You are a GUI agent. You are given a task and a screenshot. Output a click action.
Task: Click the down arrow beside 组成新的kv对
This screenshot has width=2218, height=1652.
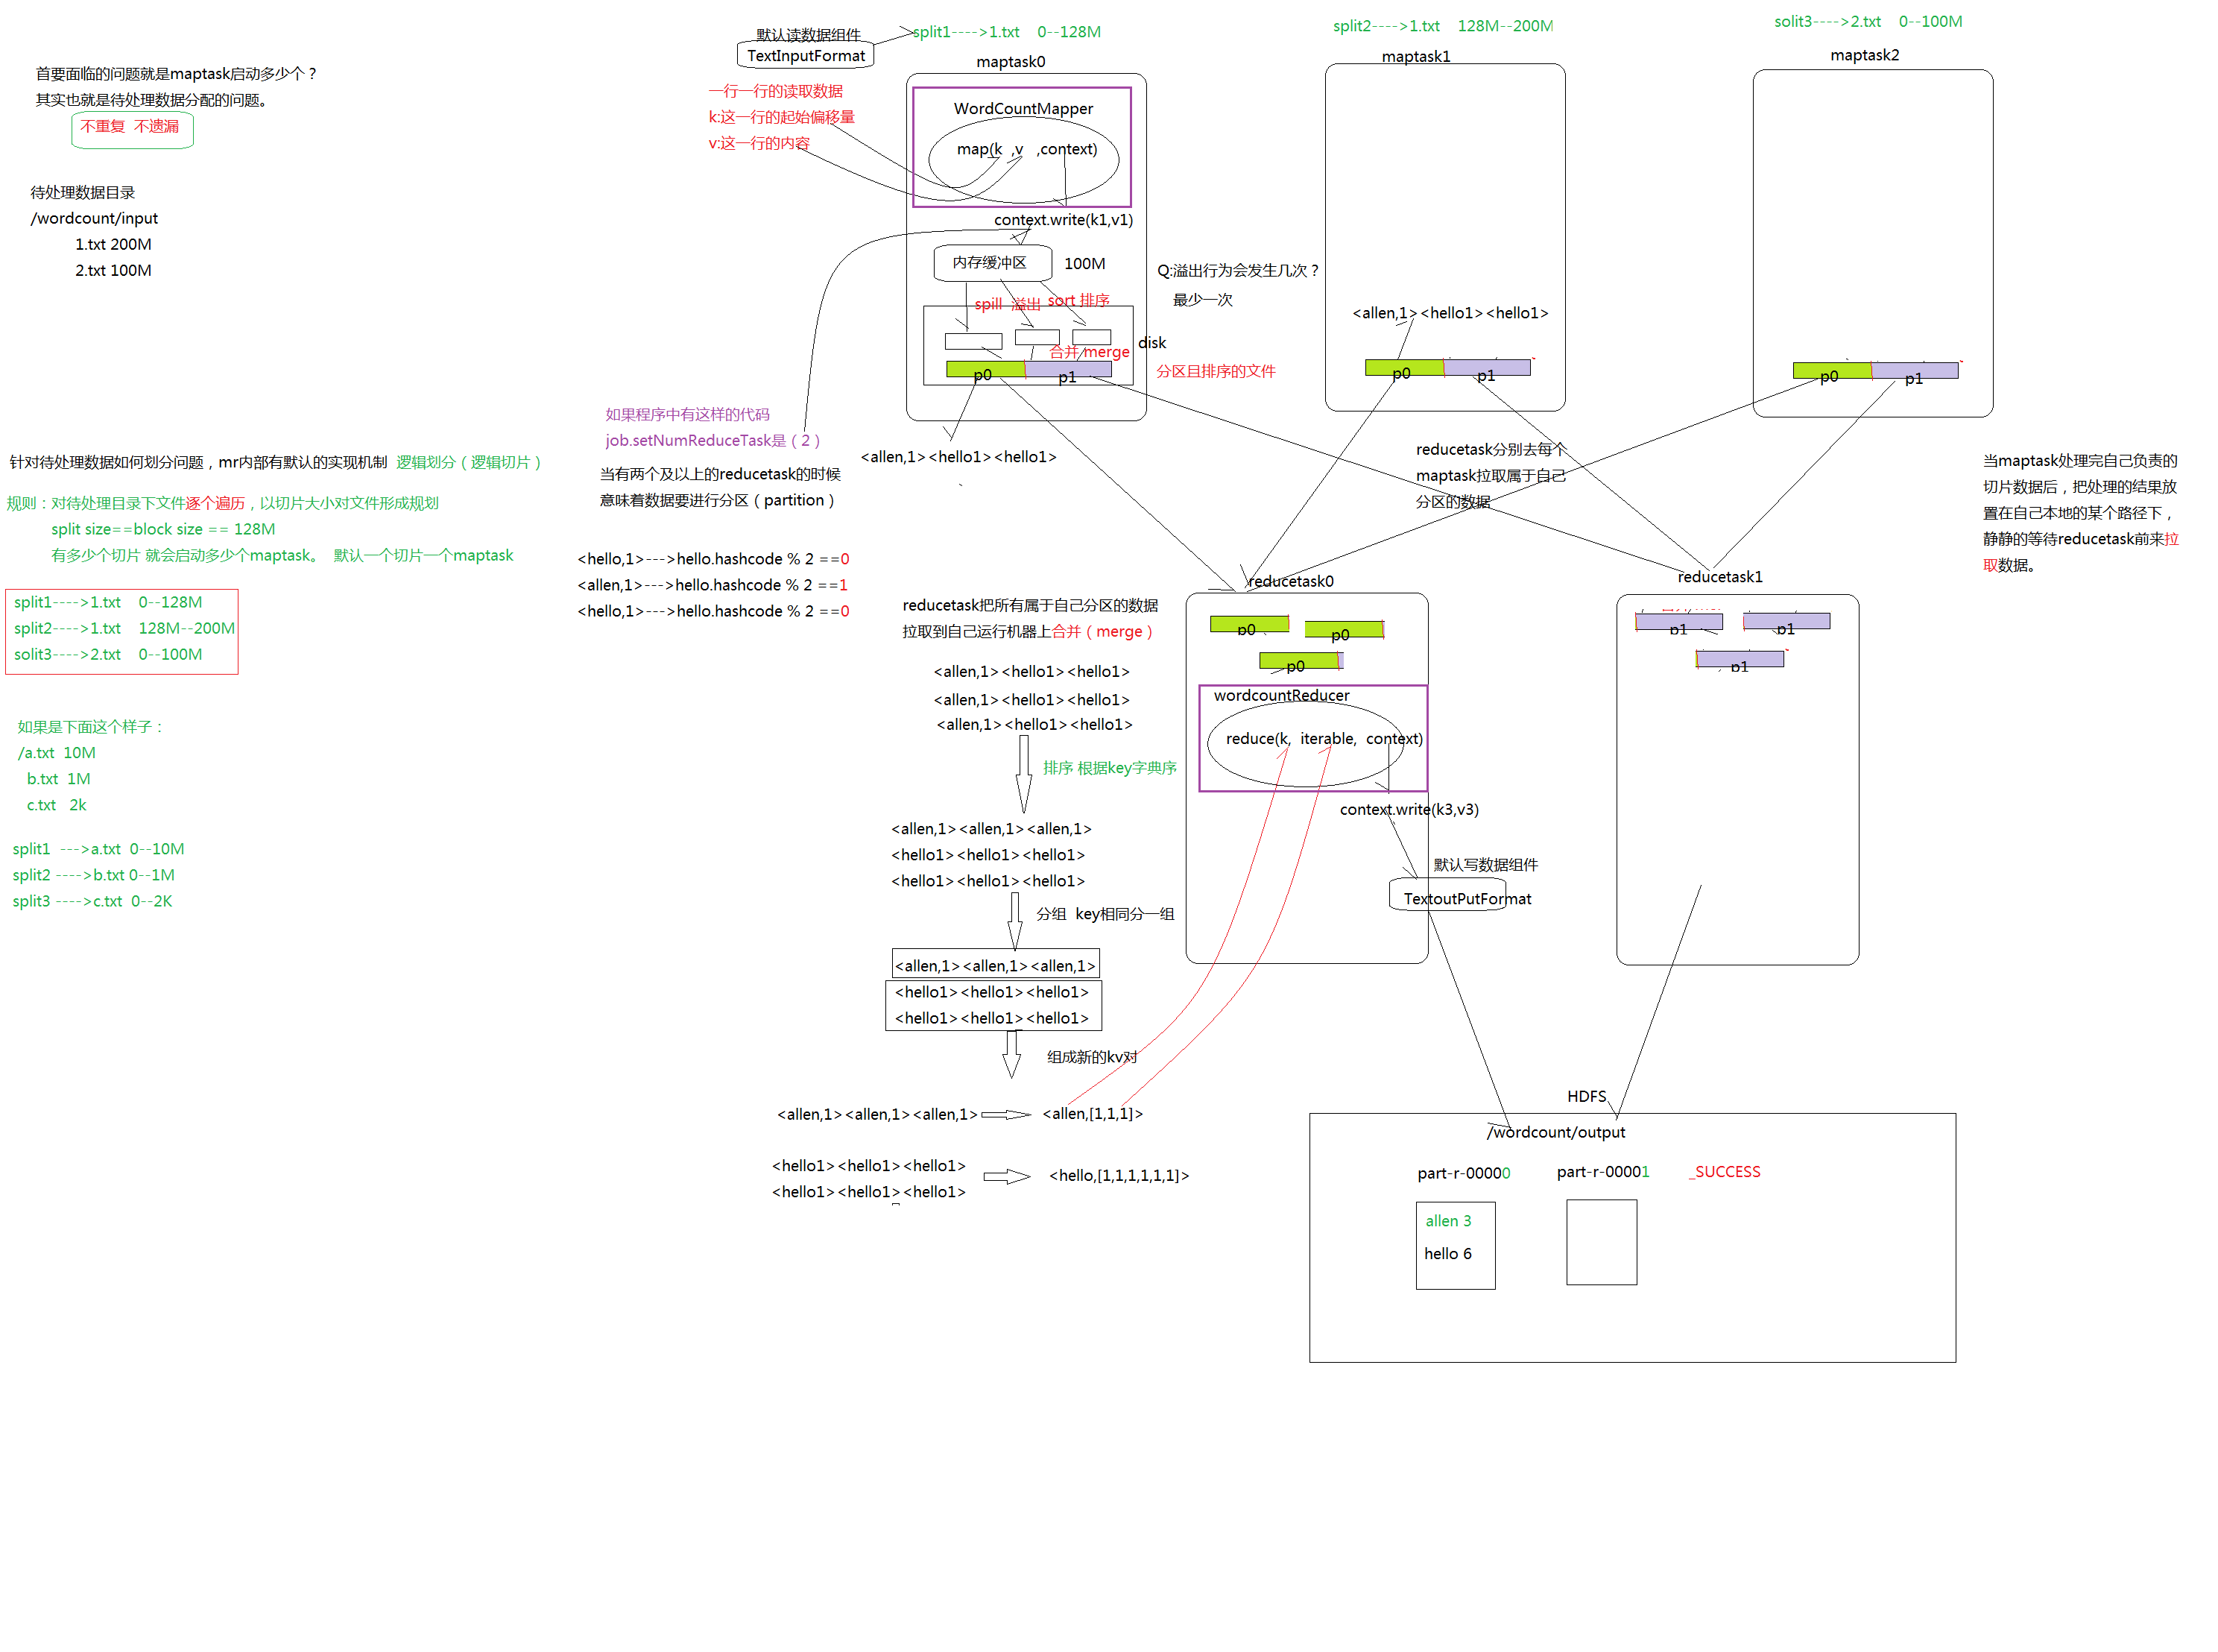click(1011, 1053)
